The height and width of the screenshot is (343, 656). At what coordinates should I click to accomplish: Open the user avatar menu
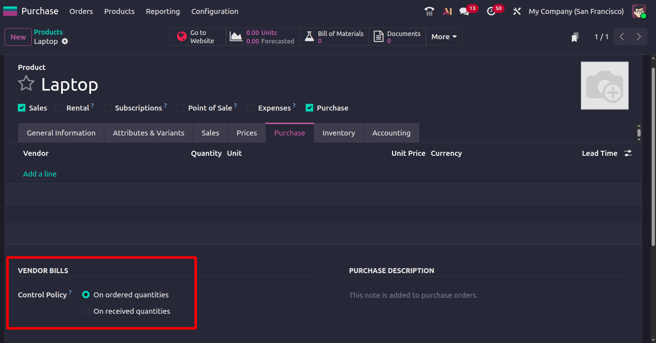[x=639, y=11]
